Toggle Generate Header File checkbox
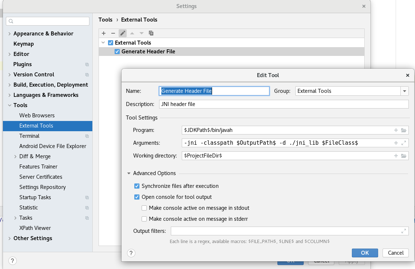The image size is (415, 269). (117, 52)
